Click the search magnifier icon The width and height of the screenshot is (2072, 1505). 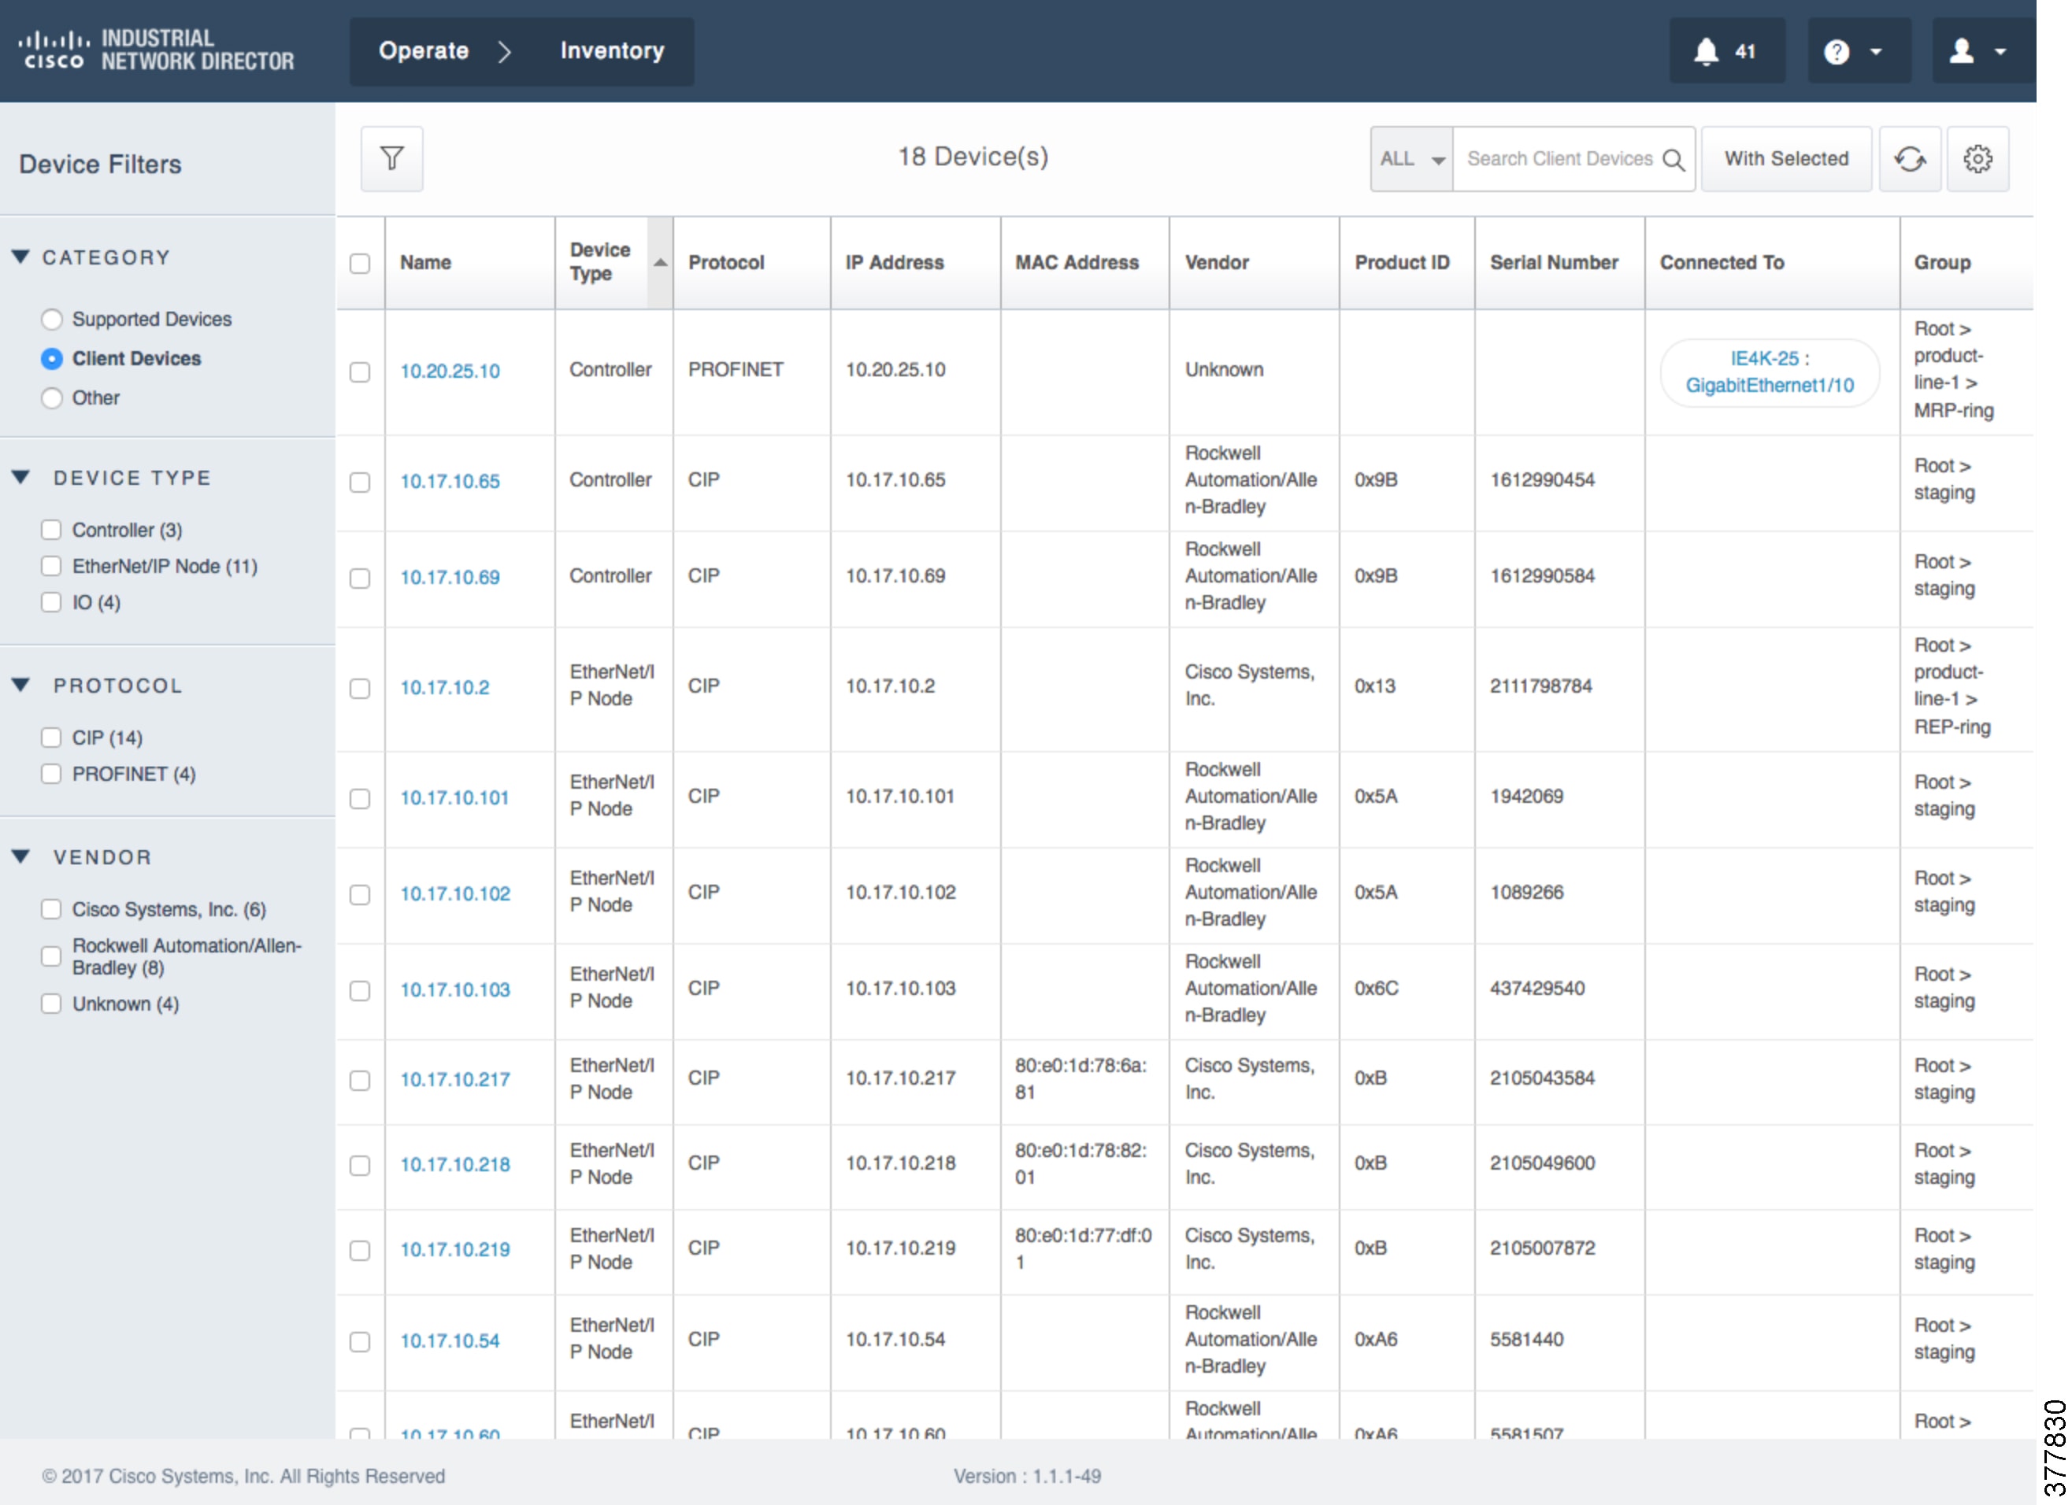click(x=1674, y=160)
